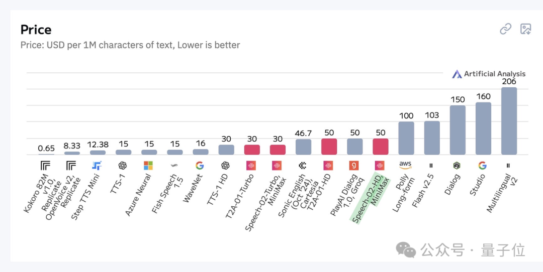543x272 pixels.
Task: Click the Step TTS Mini logo icon
Action: coord(97,166)
